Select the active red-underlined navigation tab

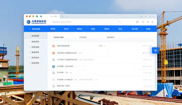coord(53,29)
